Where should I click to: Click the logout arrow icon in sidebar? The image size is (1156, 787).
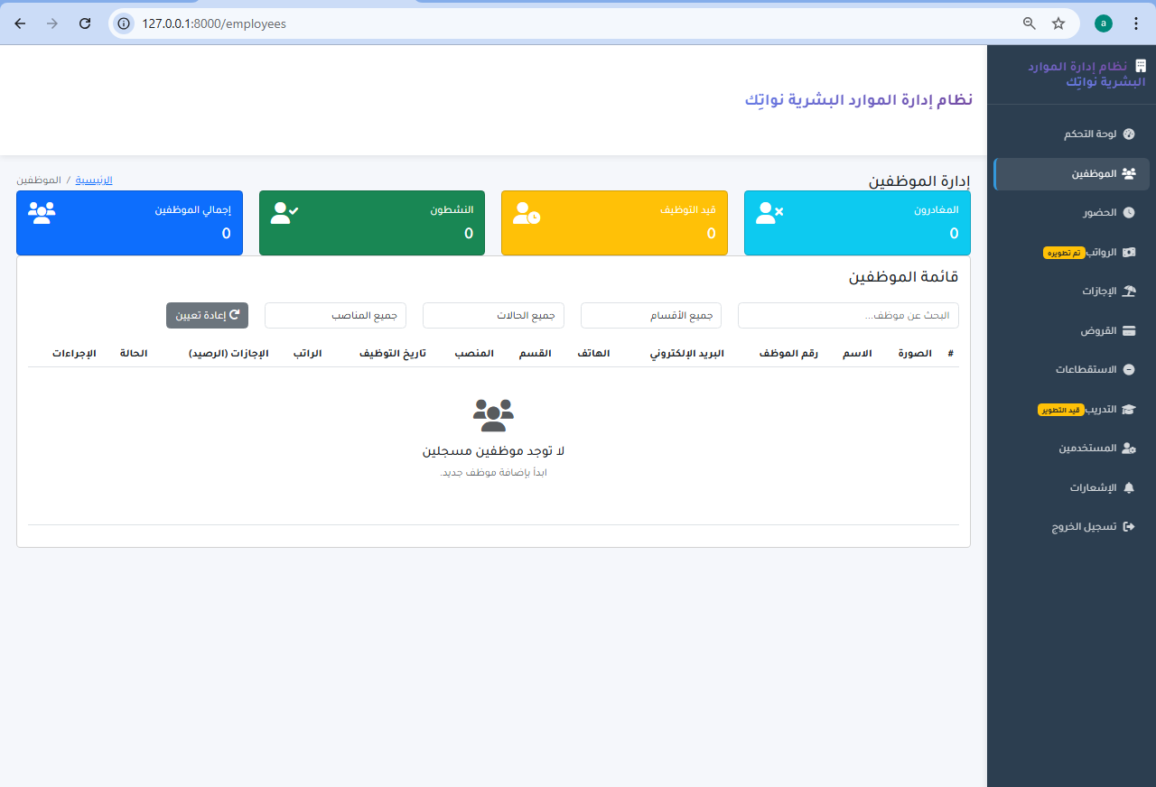click(x=1128, y=526)
